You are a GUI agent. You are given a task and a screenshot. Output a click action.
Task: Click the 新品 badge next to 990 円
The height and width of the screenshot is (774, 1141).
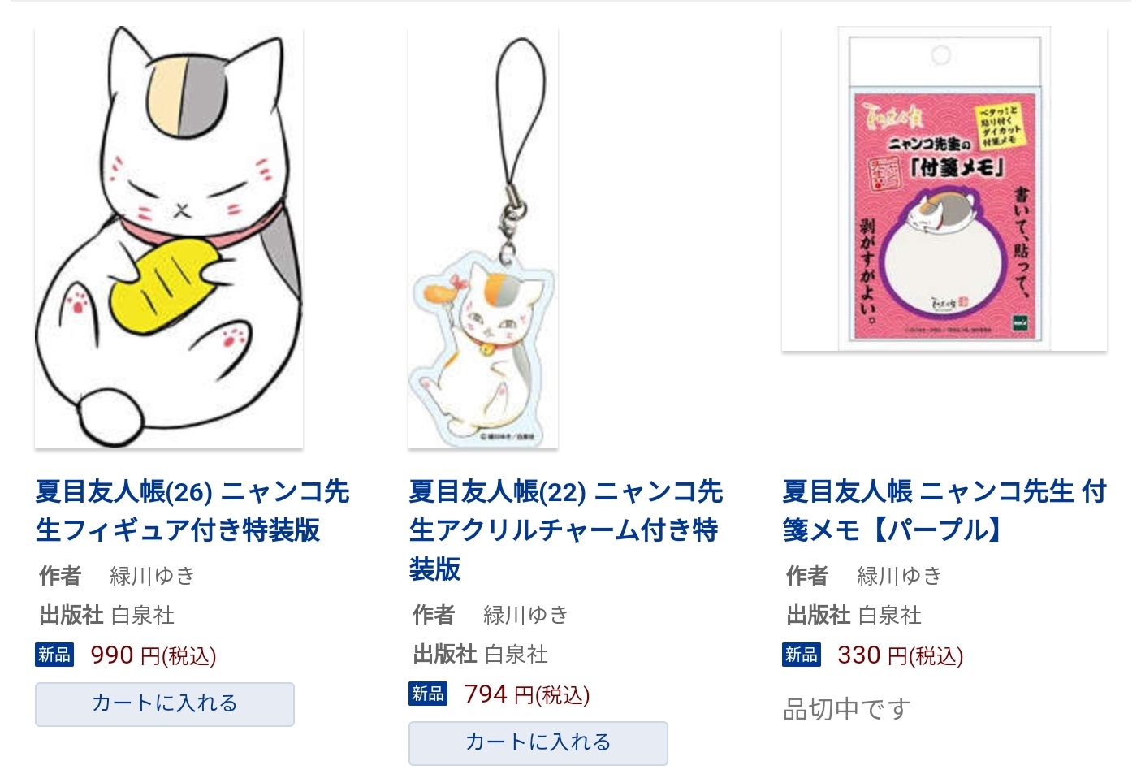54,655
